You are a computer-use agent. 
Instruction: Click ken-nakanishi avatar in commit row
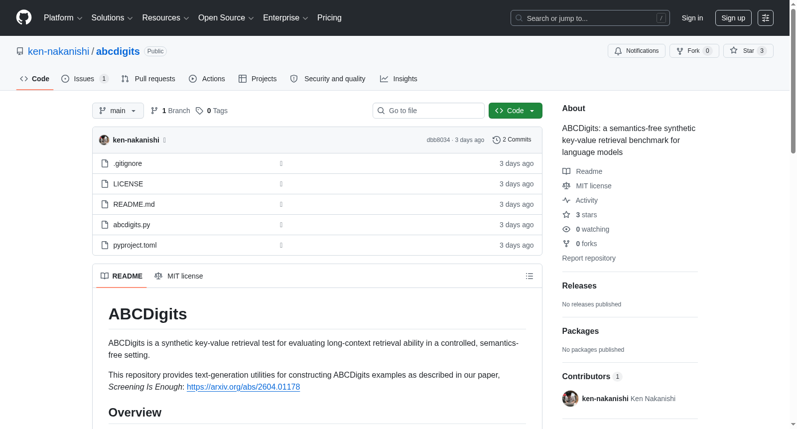coord(104,140)
